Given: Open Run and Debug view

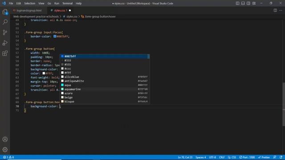Looking at the screenshot, I should (5, 43).
